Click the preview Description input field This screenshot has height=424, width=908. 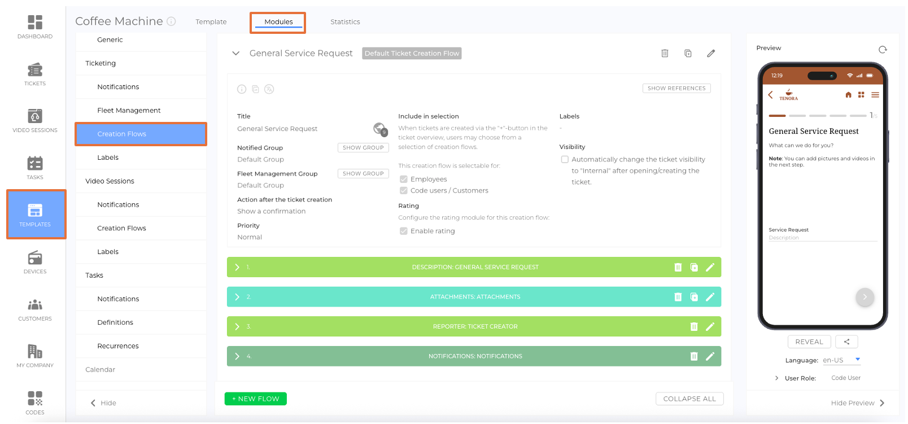point(822,238)
